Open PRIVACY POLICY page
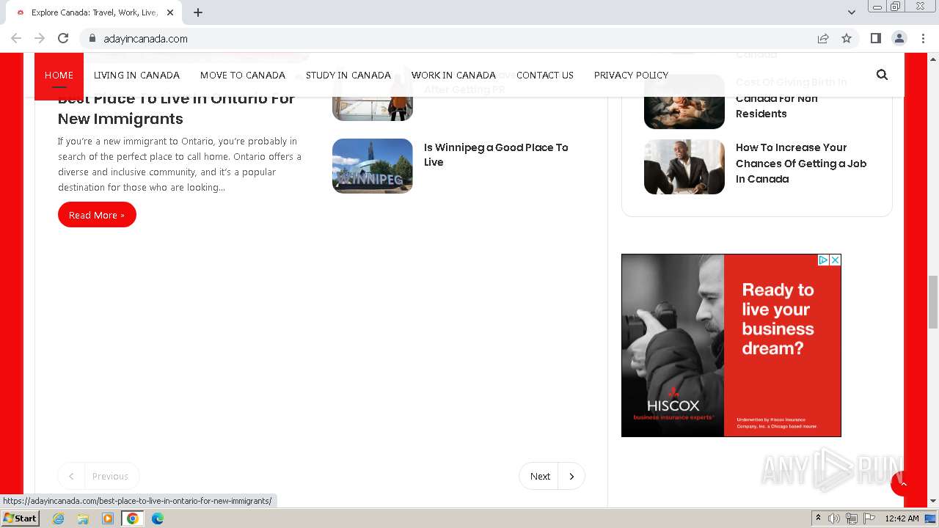The image size is (939, 528). [x=631, y=75]
